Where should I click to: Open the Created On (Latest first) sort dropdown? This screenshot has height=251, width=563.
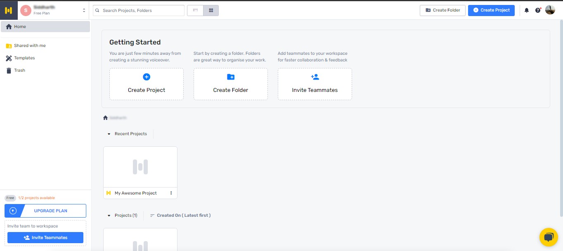[x=180, y=216]
